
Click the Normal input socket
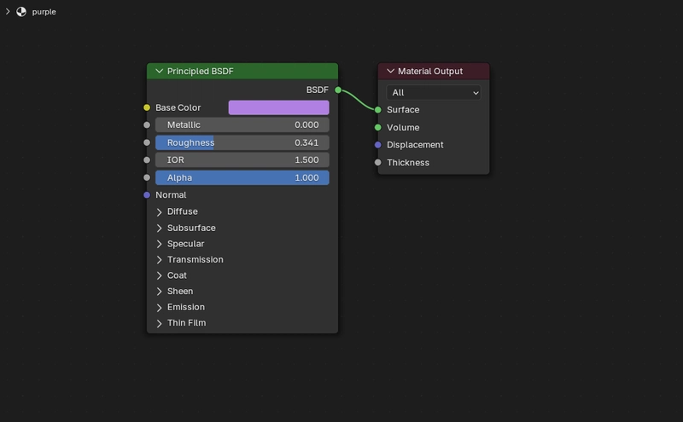tap(147, 195)
